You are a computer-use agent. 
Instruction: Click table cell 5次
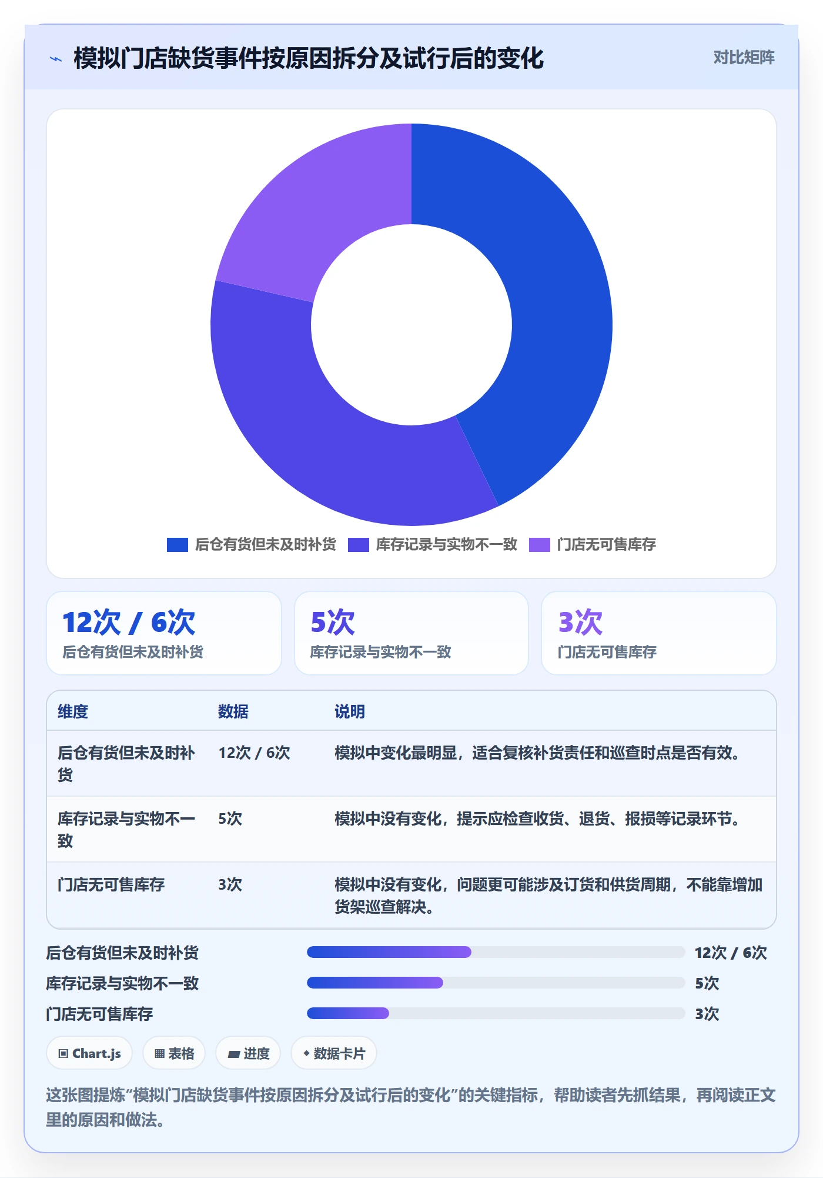(230, 818)
